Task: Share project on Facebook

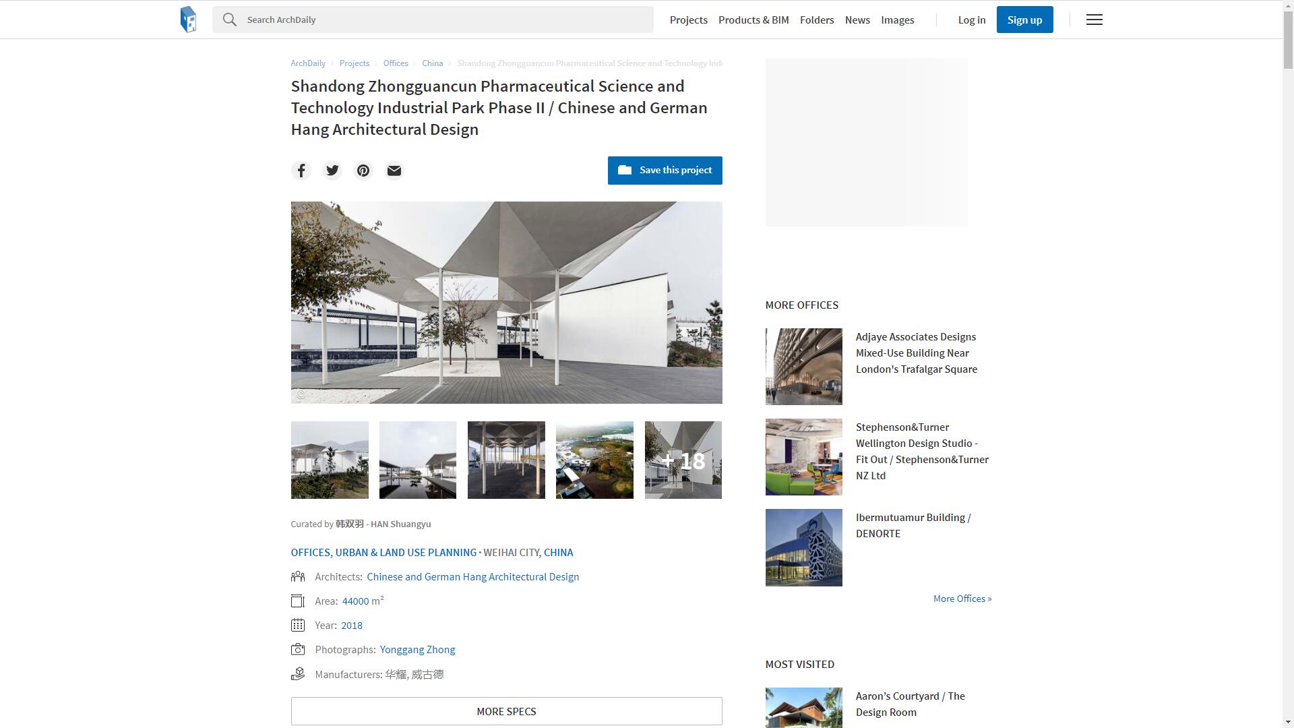Action: (x=301, y=171)
